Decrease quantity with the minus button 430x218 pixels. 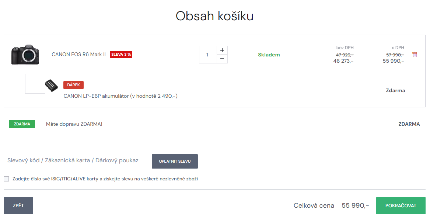click(x=222, y=59)
